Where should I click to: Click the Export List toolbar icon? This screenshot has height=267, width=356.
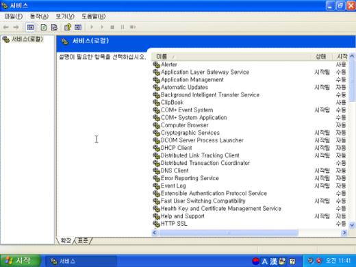click(x=54, y=27)
